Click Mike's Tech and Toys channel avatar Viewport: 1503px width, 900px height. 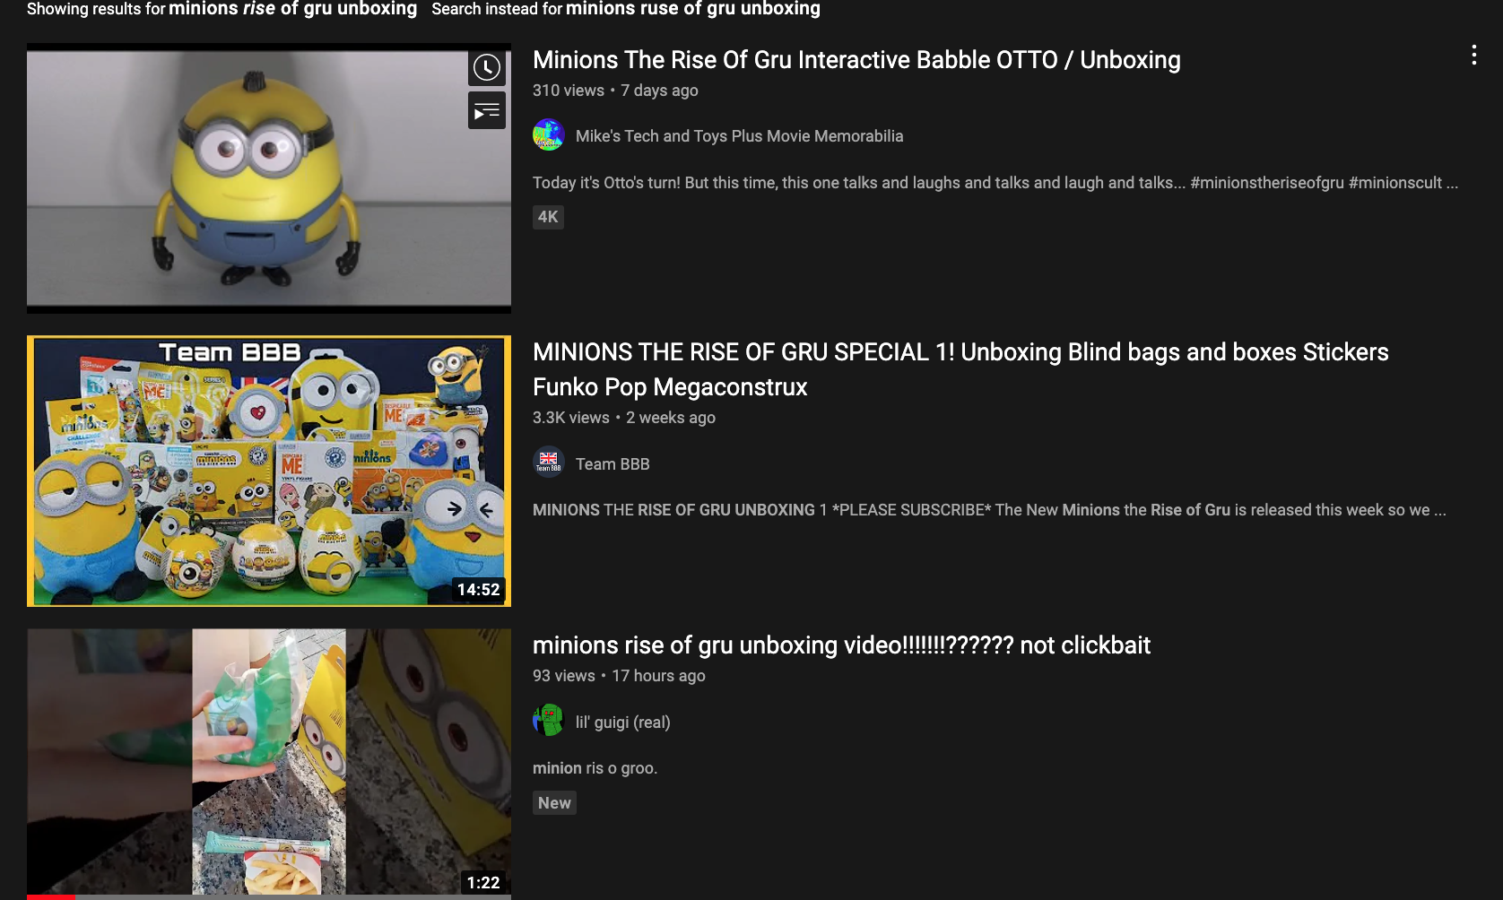tap(548, 135)
